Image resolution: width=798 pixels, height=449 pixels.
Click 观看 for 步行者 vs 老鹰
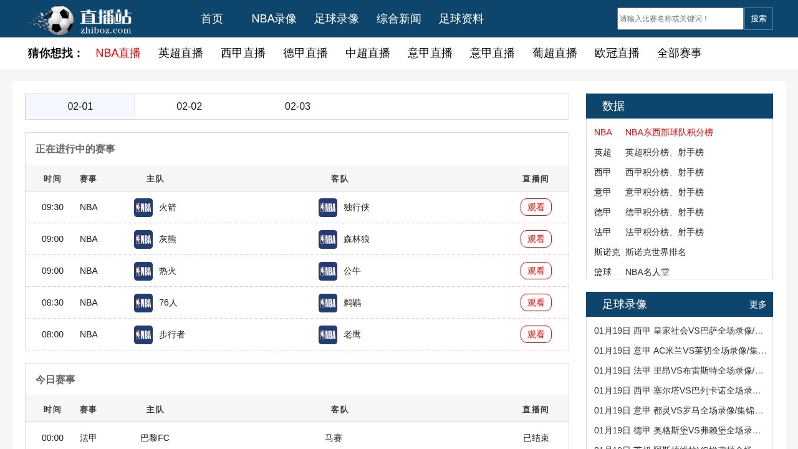tap(536, 334)
